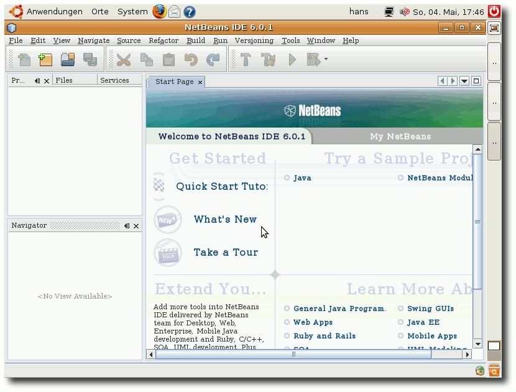Open the File menu
The image size is (516, 392).
coord(16,40)
